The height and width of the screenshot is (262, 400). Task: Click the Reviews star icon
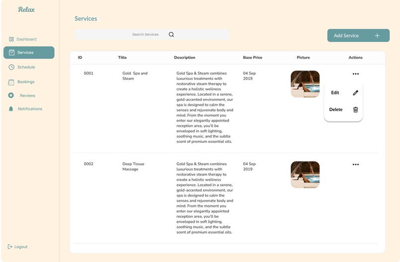pyautogui.click(x=11, y=95)
